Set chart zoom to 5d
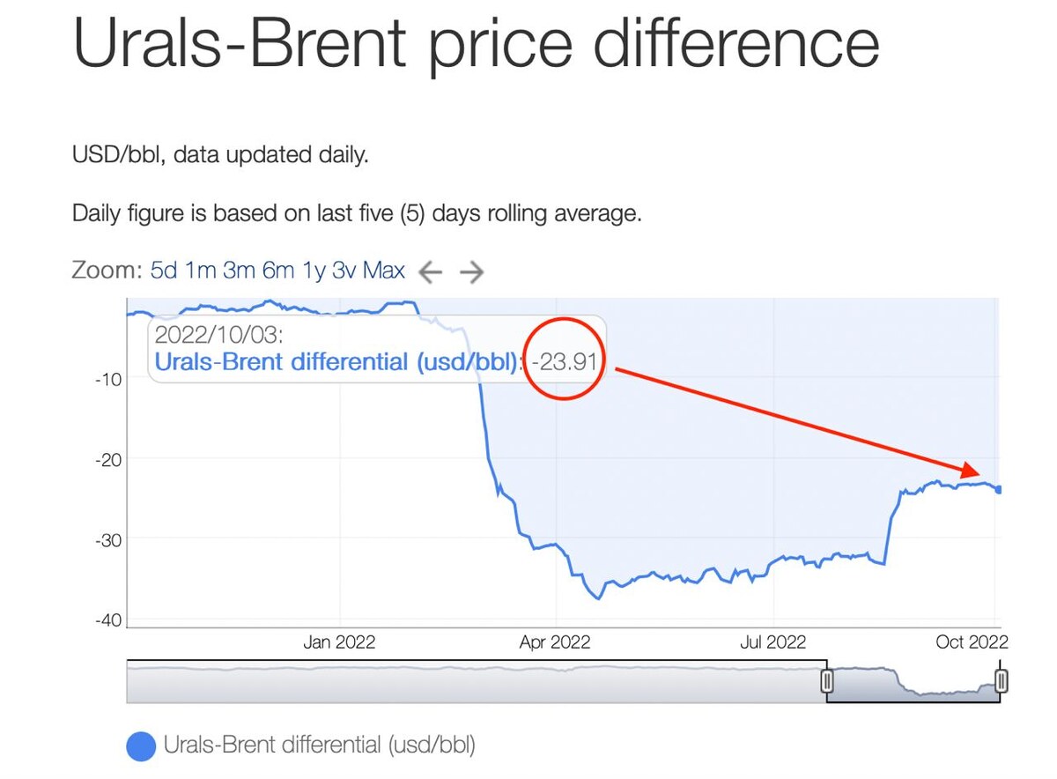The image size is (1057, 779). [164, 271]
